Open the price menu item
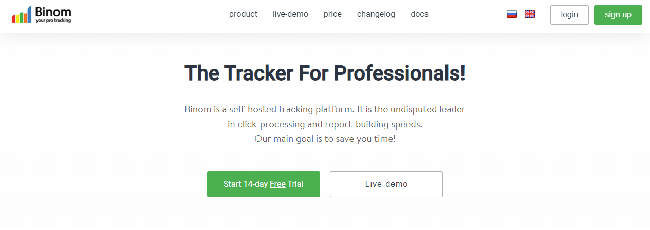This screenshot has height=230, width=650. [x=332, y=14]
